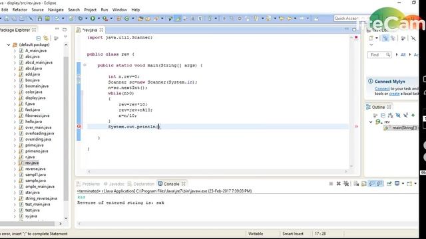Screen dimensions: 426x239
Task: Expand the fibonacci.java tree node
Action: coord(15,116)
